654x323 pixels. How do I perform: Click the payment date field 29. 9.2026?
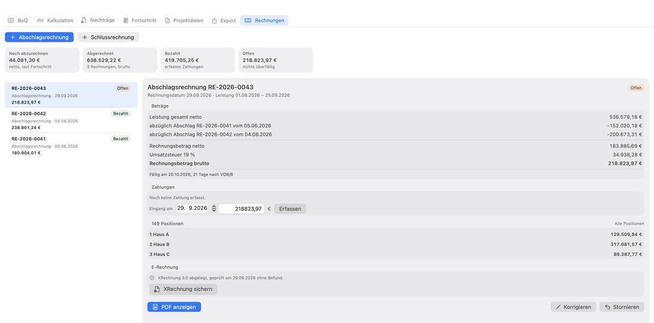(x=192, y=208)
